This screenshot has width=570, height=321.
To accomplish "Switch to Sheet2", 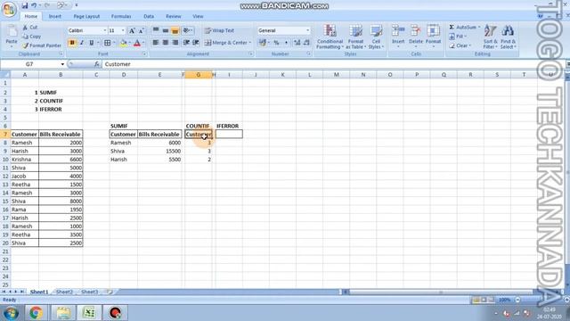I will coord(64,292).
